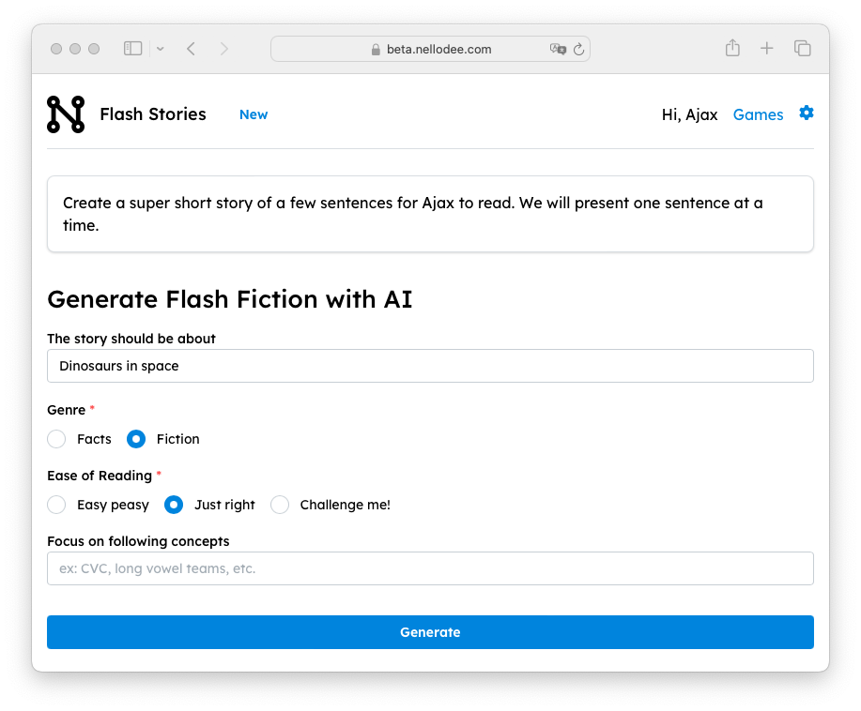
Task: Click the Nellodee N logo icon
Action: [66, 114]
